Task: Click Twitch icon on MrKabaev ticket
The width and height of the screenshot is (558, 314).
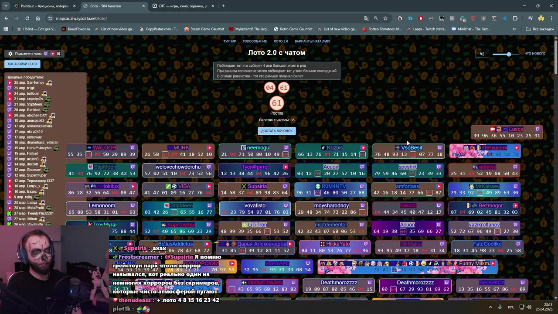Action: pyautogui.click(x=516, y=186)
